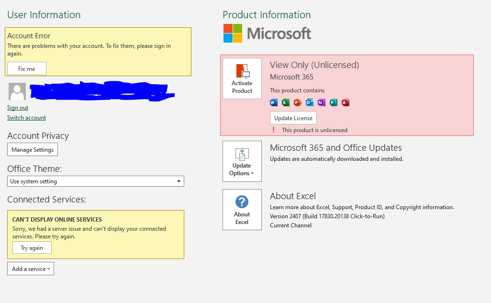This screenshot has height=303, width=491.
Task: Open the About Excel button
Action: click(242, 210)
